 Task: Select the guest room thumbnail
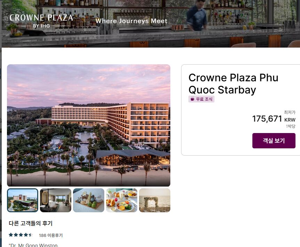(56, 200)
